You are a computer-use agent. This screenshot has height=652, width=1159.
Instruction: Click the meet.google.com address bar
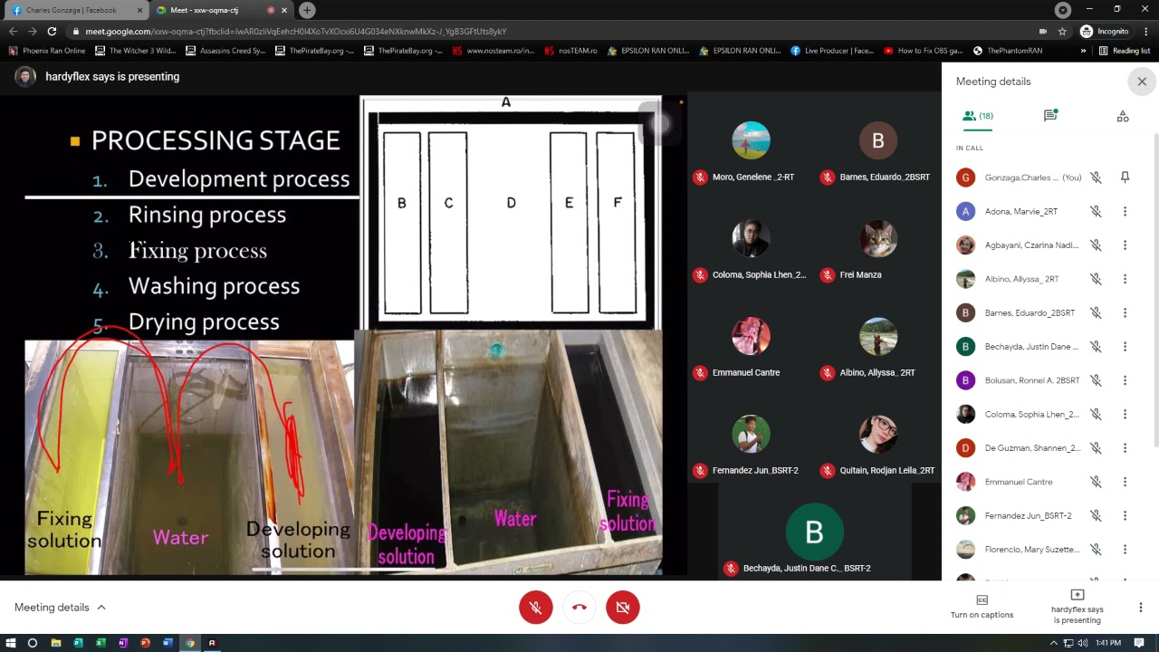tap(561, 31)
